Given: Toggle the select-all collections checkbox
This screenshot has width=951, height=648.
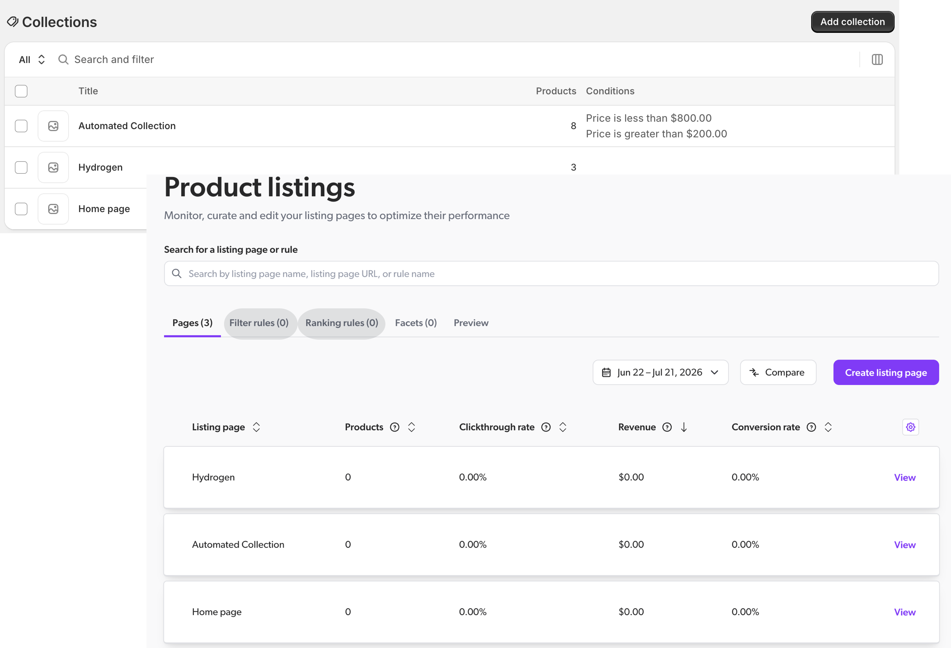Looking at the screenshot, I should 21,91.
